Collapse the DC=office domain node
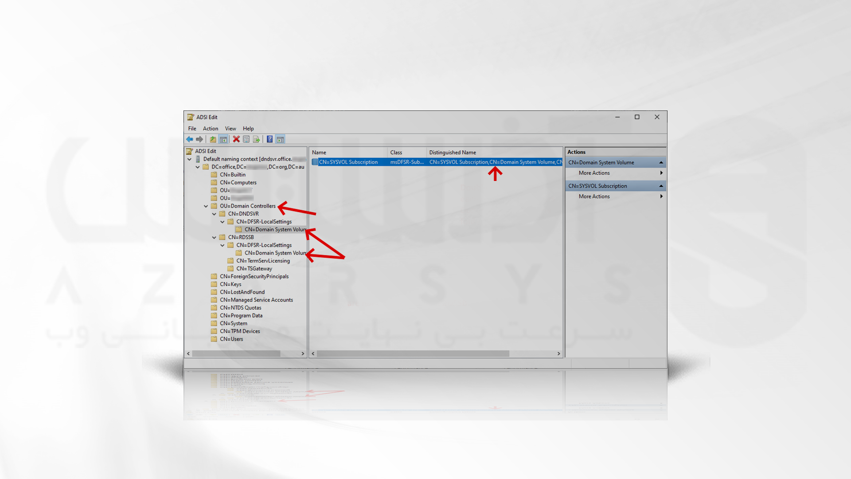This screenshot has height=479, width=851. 198,167
